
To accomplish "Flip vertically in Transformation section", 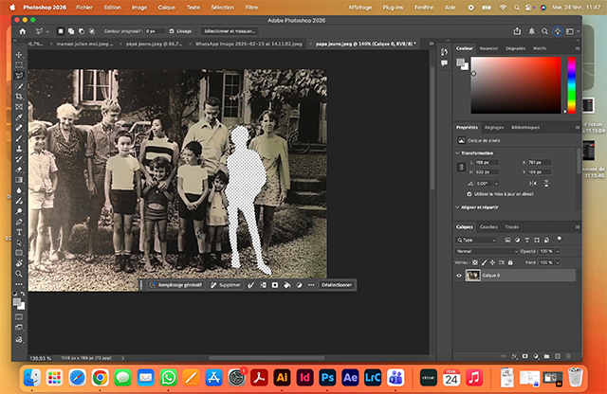I will (546, 184).
